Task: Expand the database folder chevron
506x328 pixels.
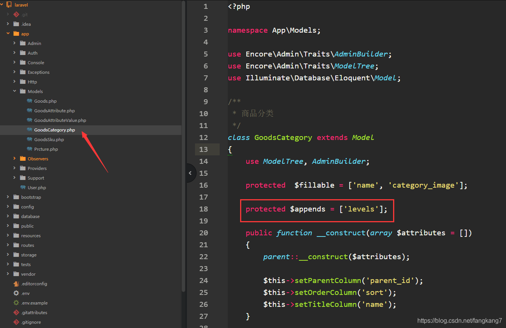Action: click(8, 216)
